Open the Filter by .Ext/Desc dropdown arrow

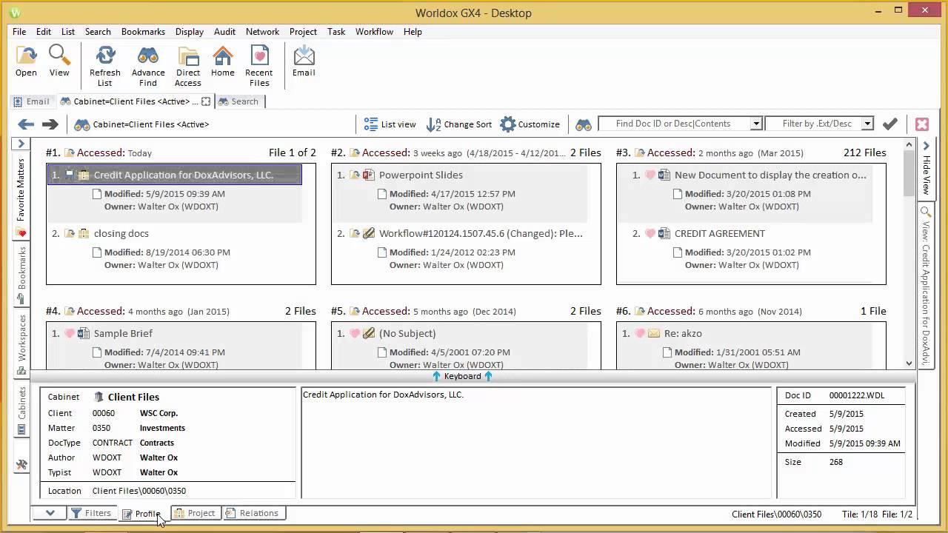tap(867, 124)
